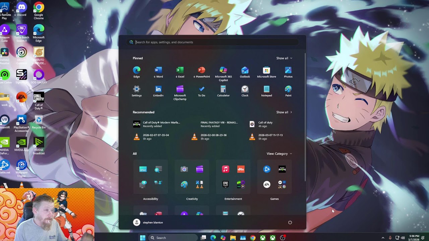The width and height of the screenshot is (429, 241).
Task: Click the power button in Start menu
Action: point(290,222)
